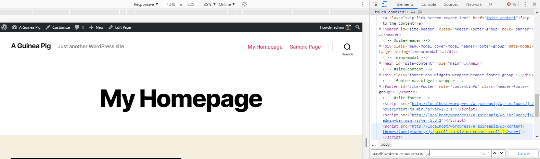Image resolution: width=540 pixels, height=159 pixels.
Task: Open the Online throttling dropdown
Action: coord(227,4)
